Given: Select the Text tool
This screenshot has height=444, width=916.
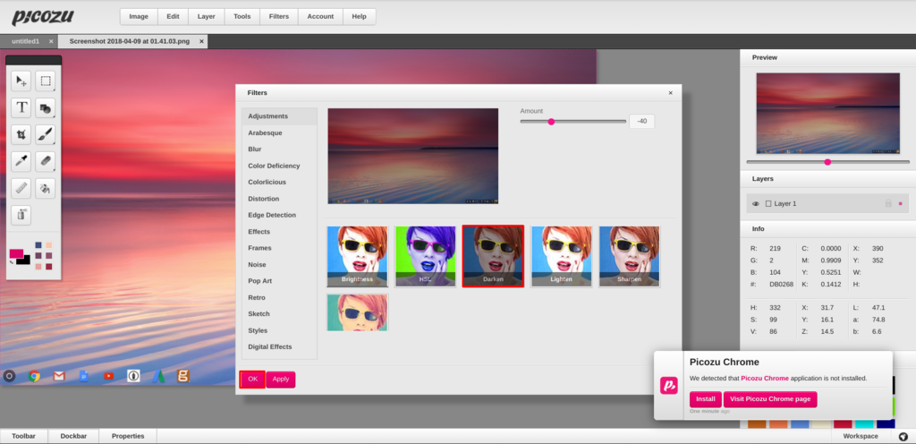Looking at the screenshot, I should tap(21, 107).
